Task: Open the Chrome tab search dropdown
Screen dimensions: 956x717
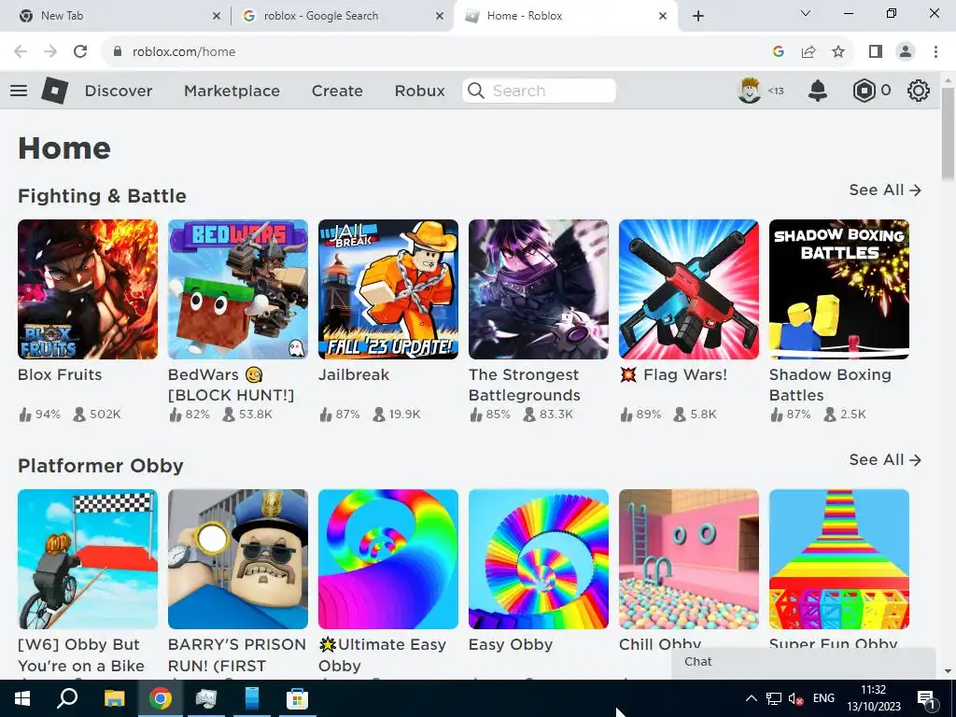Action: click(x=806, y=13)
